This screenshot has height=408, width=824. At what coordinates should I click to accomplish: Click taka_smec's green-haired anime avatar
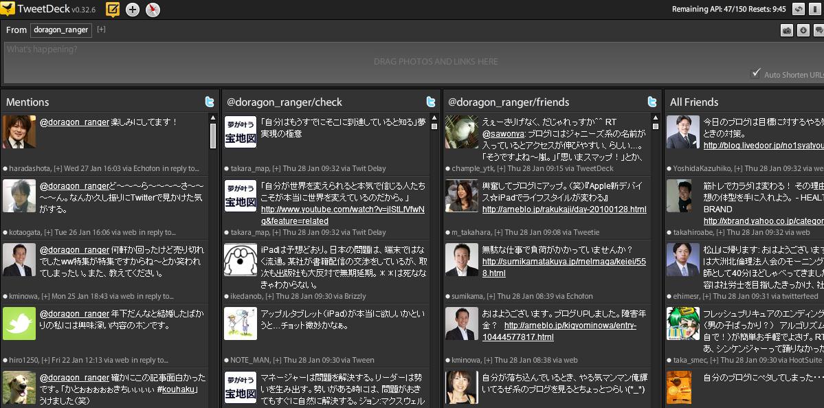click(683, 324)
